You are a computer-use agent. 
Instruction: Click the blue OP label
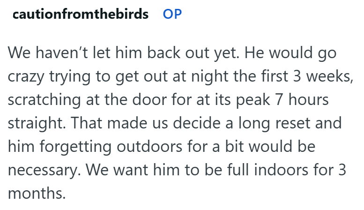click(172, 15)
